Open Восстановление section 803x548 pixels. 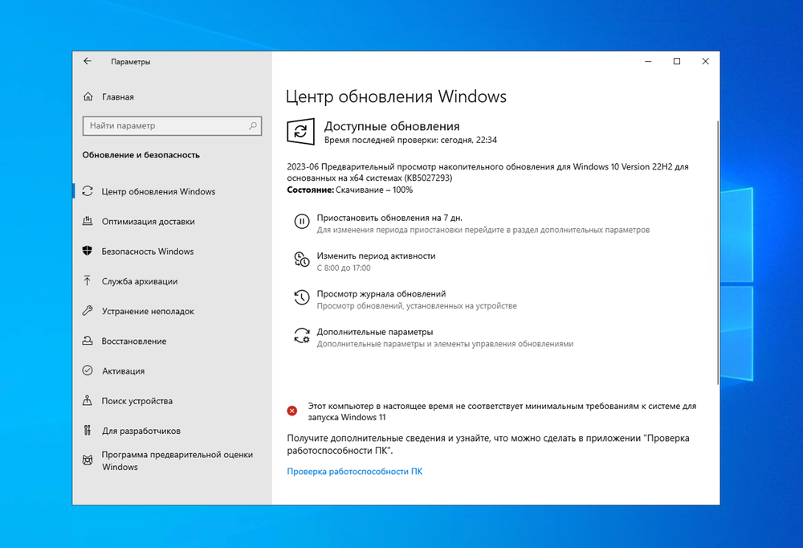[133, 341]
